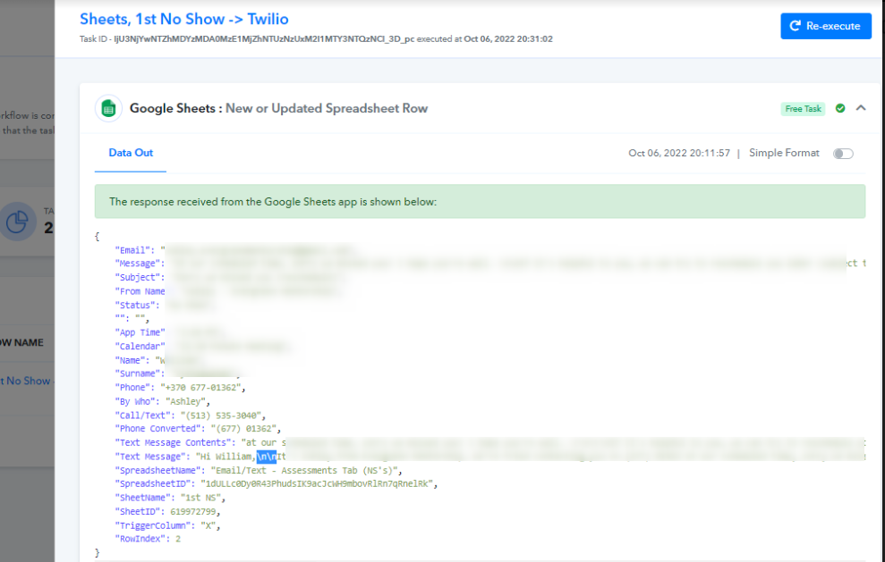Click the Google Sheets app icon
The width and height of the screenshot is (885, 562).
coord(108,108)
